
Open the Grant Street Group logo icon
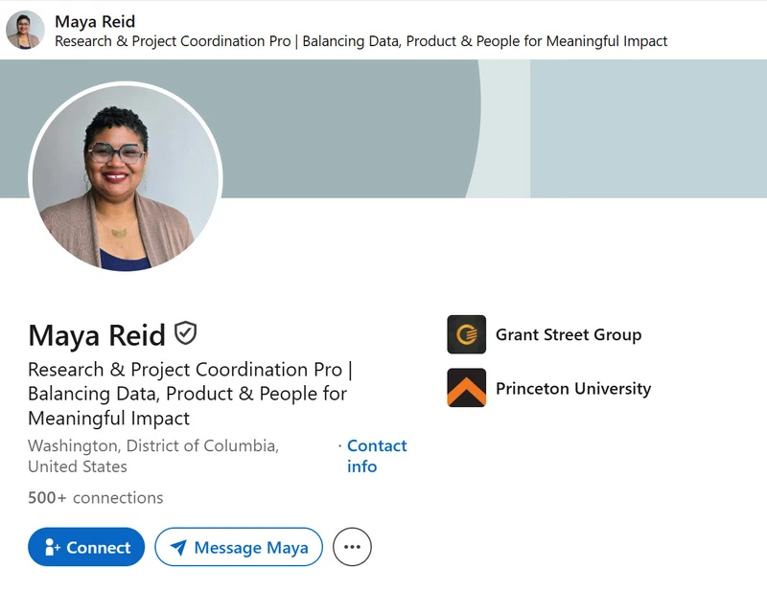point(466,334)
